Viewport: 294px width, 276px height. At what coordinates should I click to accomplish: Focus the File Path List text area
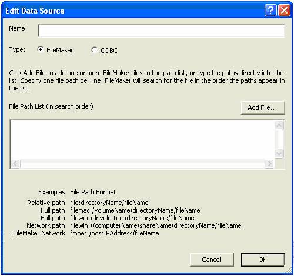(142, 139)
